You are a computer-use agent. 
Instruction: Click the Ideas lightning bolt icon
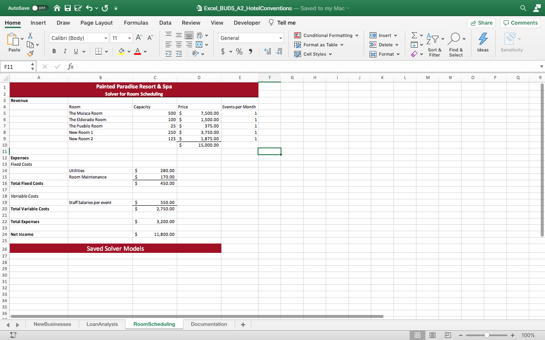(483, 39)
